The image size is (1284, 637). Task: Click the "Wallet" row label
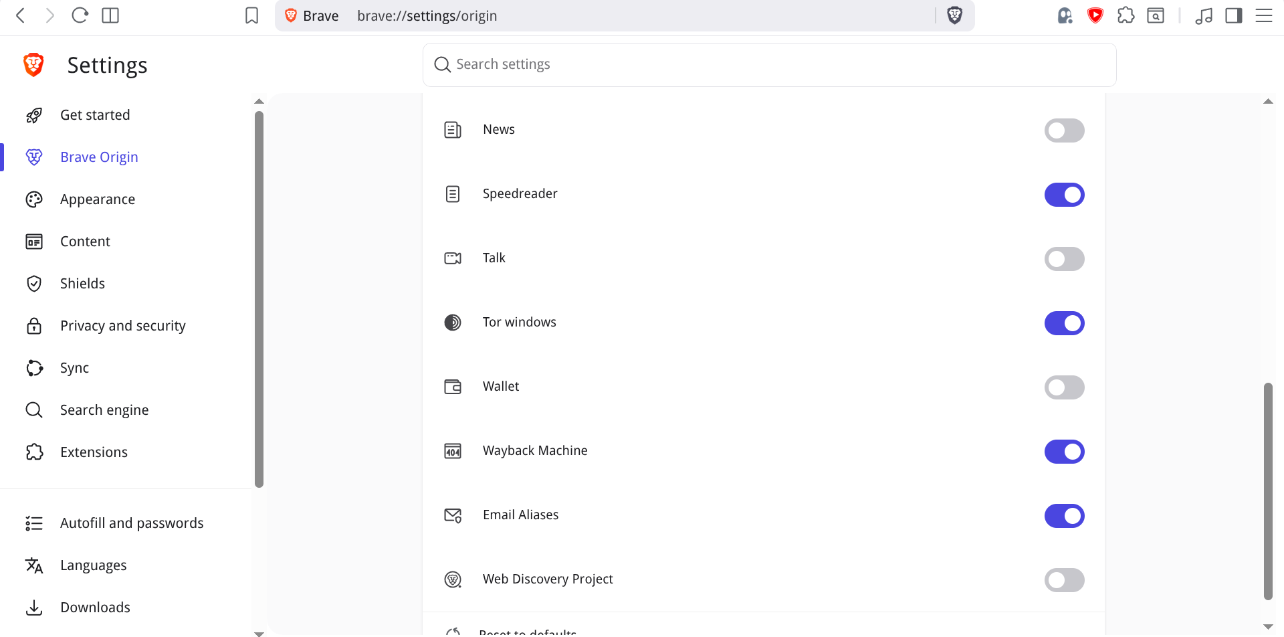coord(501,387)
